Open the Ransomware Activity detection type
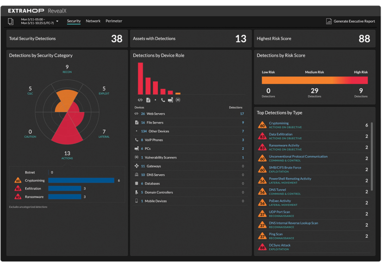Screen dimensions: 382x266 (x=284, y=146)
